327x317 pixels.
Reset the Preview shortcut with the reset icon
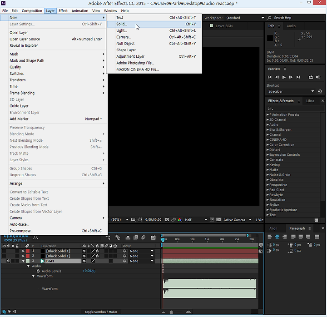click(320, 91)
